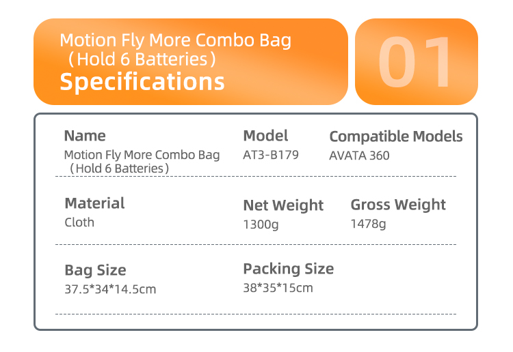Click the "Net Weight" label
Image resolution: width=513 pixels, height=352 pixels.
(x=283, y=205)
